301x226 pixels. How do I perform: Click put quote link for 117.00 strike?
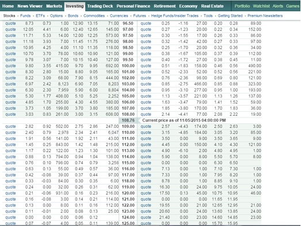pyautogui.click(x=146, y=175)
